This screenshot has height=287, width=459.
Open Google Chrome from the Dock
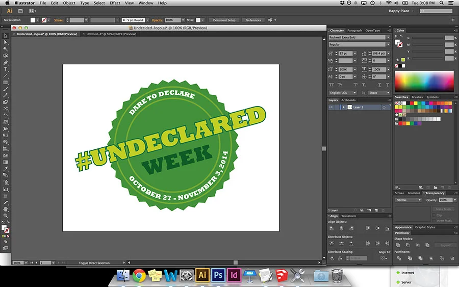tap(139, 275)
